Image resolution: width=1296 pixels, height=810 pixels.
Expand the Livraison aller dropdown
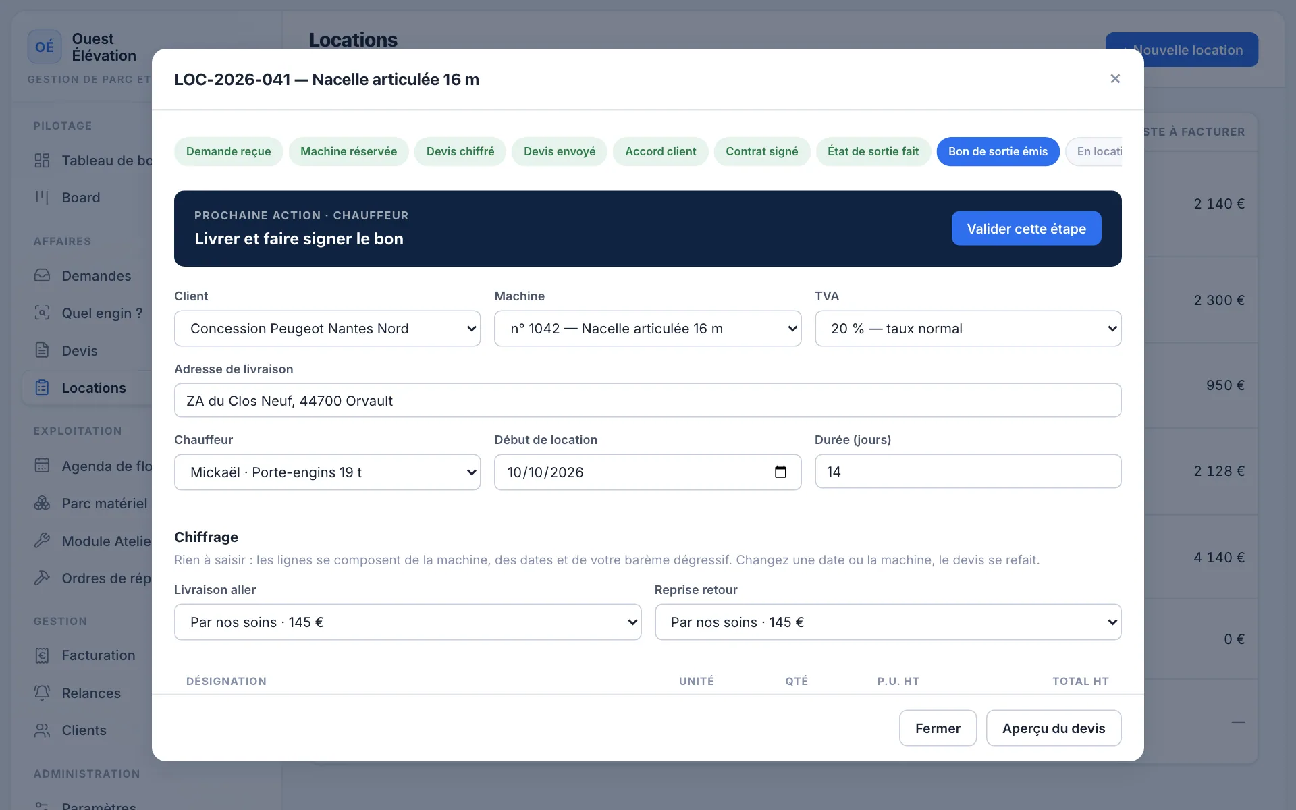point(408,622)
